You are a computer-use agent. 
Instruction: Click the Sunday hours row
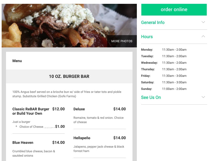164,89
